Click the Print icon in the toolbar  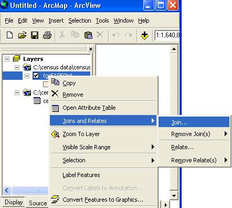click(47, 35)
